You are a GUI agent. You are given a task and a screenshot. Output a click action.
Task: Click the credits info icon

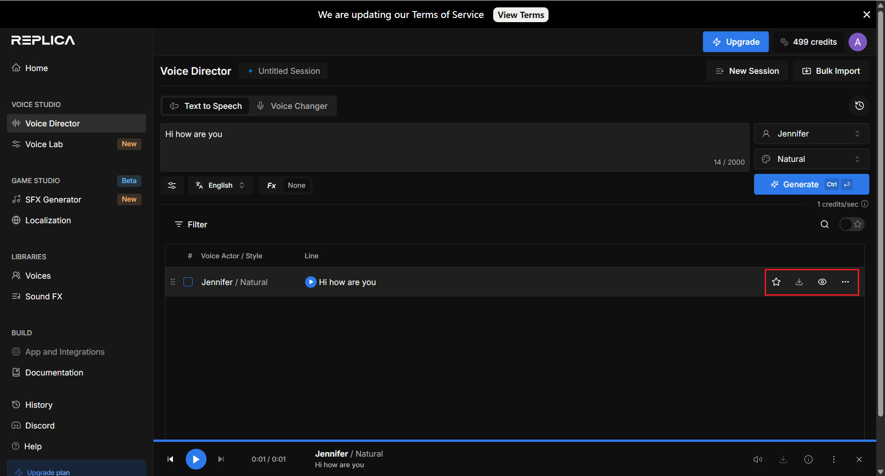click(865, 204)
